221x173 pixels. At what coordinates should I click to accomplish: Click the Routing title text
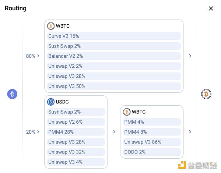click(x=15, y=8)
